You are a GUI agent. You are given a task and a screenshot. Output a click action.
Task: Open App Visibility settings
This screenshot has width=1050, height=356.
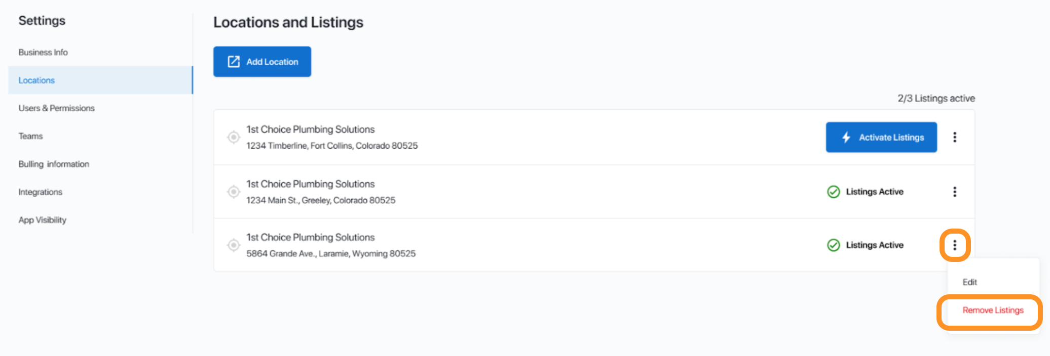coord(42,220)
